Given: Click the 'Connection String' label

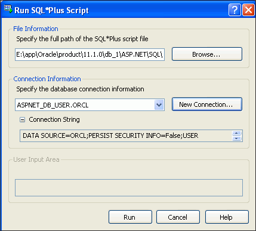Looking at the screenshot, I should (54, 119).
